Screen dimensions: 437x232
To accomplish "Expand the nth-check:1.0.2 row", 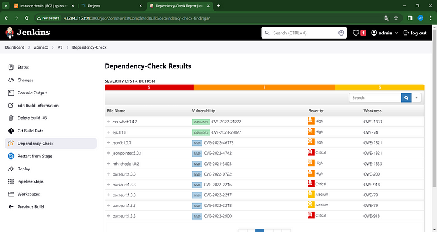I will [x=109, y=164].
